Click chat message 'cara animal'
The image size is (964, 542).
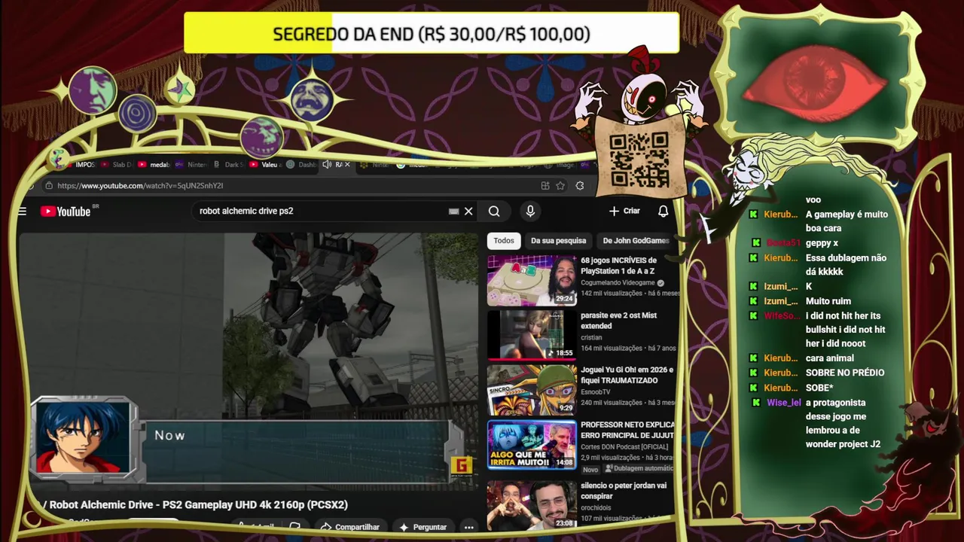pyautogui.click(x=830, y=358)
